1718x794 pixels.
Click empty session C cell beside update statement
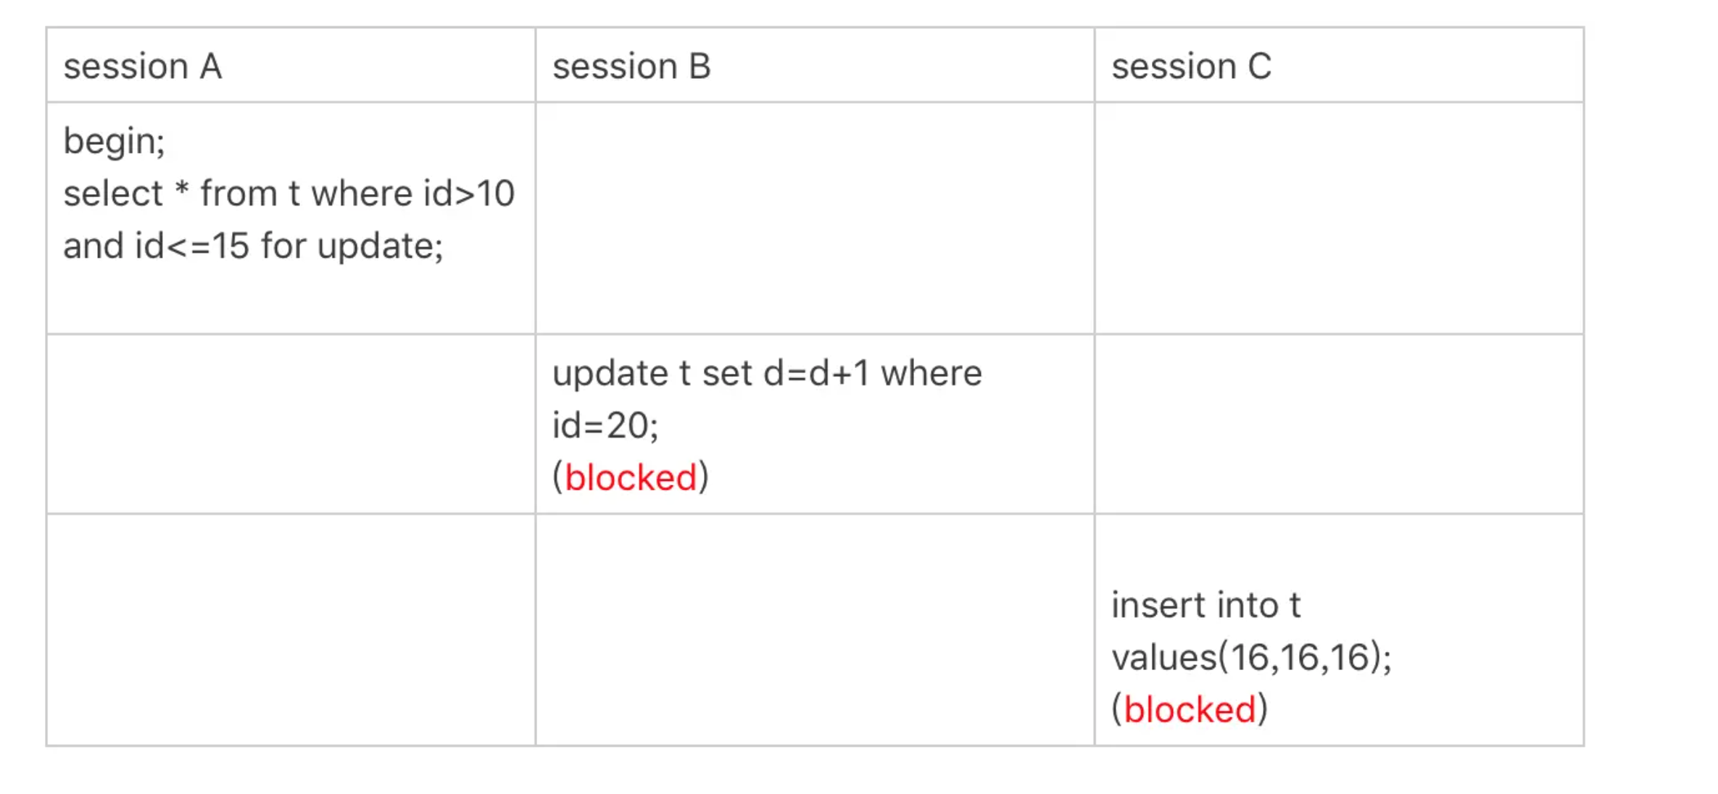pyautogui.click(x=1338, y=424)
